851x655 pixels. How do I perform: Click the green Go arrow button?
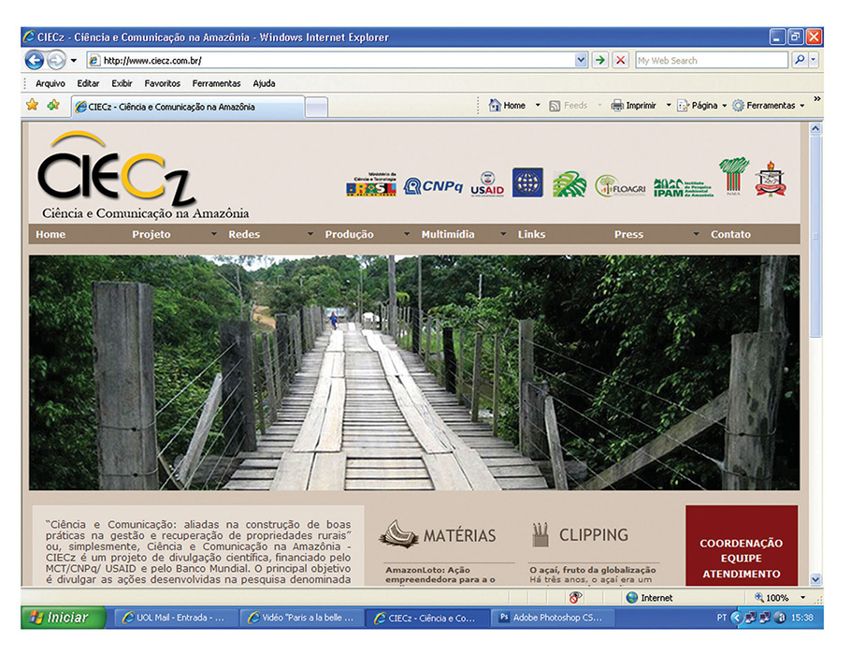click(x=599, y=60)
